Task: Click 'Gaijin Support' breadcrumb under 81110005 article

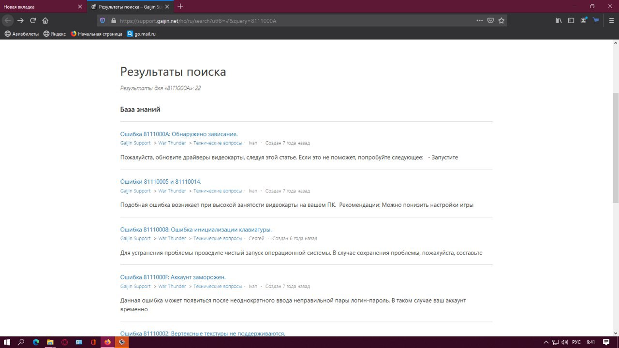Action: tap(135, 191)
